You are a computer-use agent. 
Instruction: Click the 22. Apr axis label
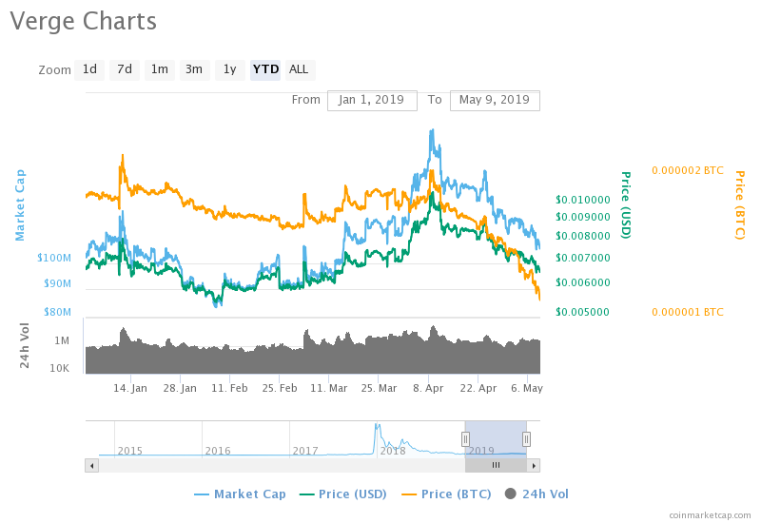point(478,388)
